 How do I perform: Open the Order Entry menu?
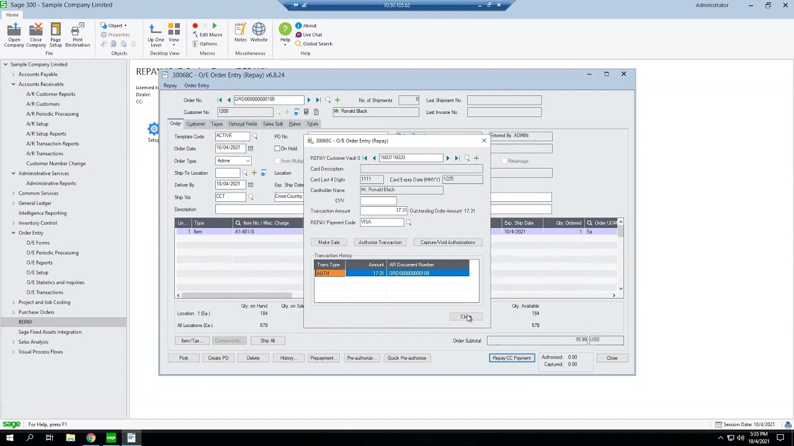pos(197,85)
